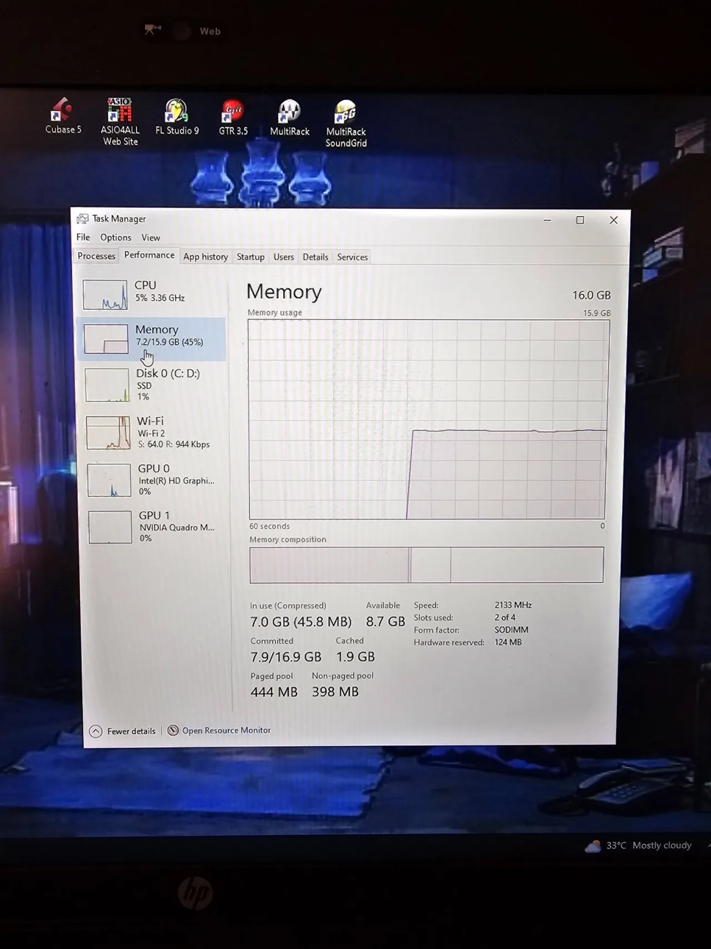
Task: Open the View menu
Action: (x=151, y=237)
